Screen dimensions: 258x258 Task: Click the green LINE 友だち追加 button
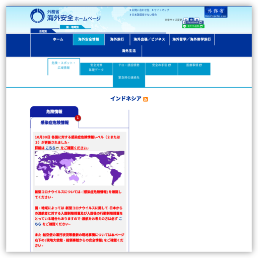[x=193, y=26]
